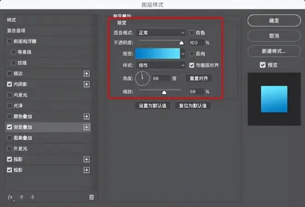Toggle 反向 reverse checkbox
The height and width of the screenshot is (207, 305).
tap(192, 54)
